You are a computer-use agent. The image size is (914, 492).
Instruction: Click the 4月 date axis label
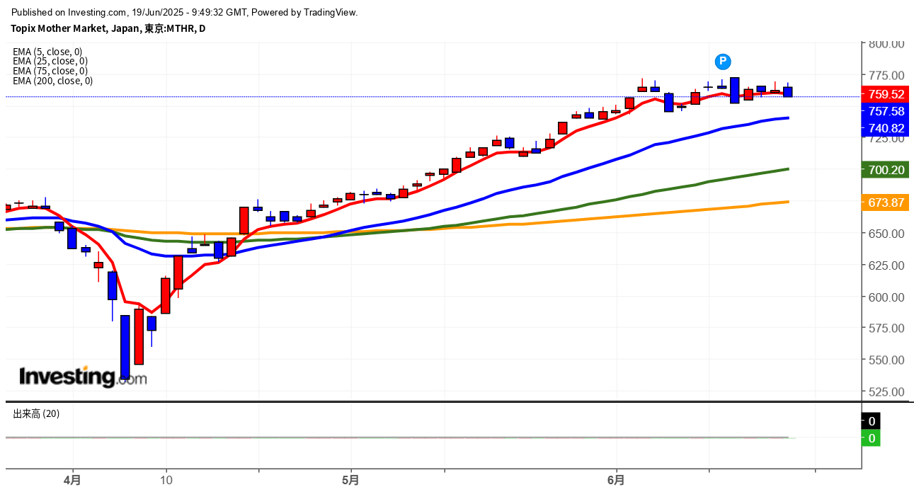point(72,479)
